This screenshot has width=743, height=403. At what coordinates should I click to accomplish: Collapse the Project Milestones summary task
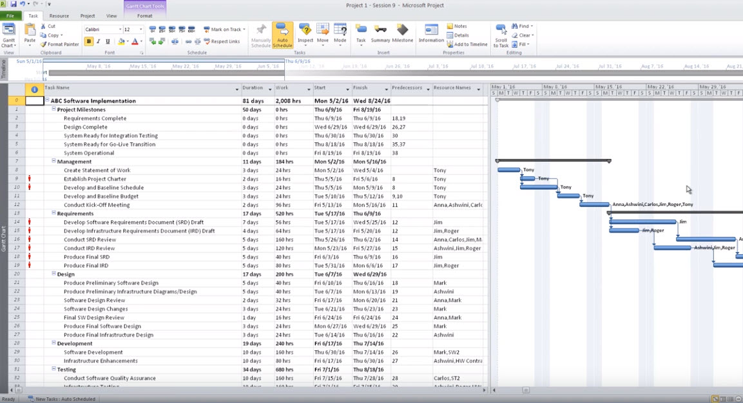point(54,109)
